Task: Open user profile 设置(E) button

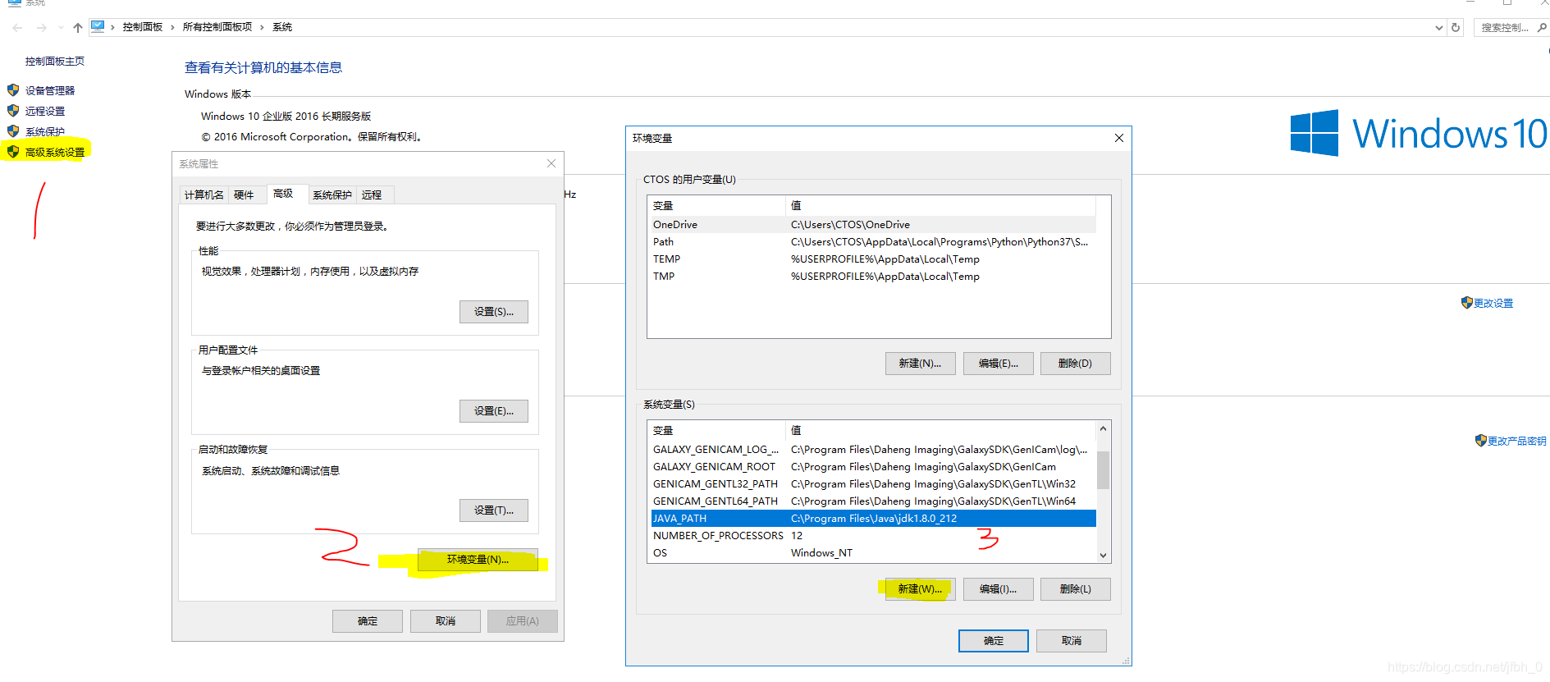Action: (x=493, y=410)
